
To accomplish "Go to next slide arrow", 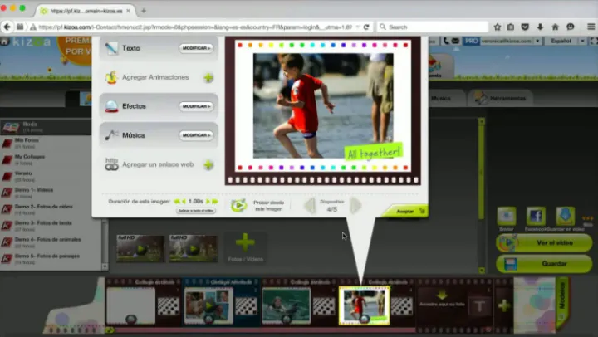I will click(x=355, y=205).
